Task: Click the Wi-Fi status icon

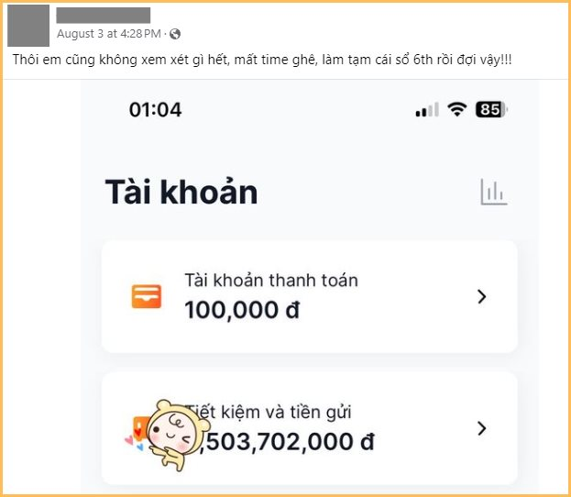Action: (x=457, y=109)
